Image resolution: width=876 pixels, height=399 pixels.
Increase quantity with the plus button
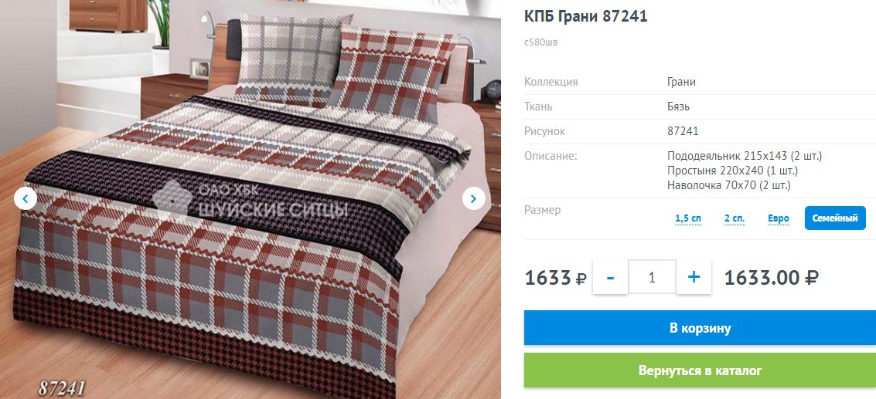[x=694, y=277]
